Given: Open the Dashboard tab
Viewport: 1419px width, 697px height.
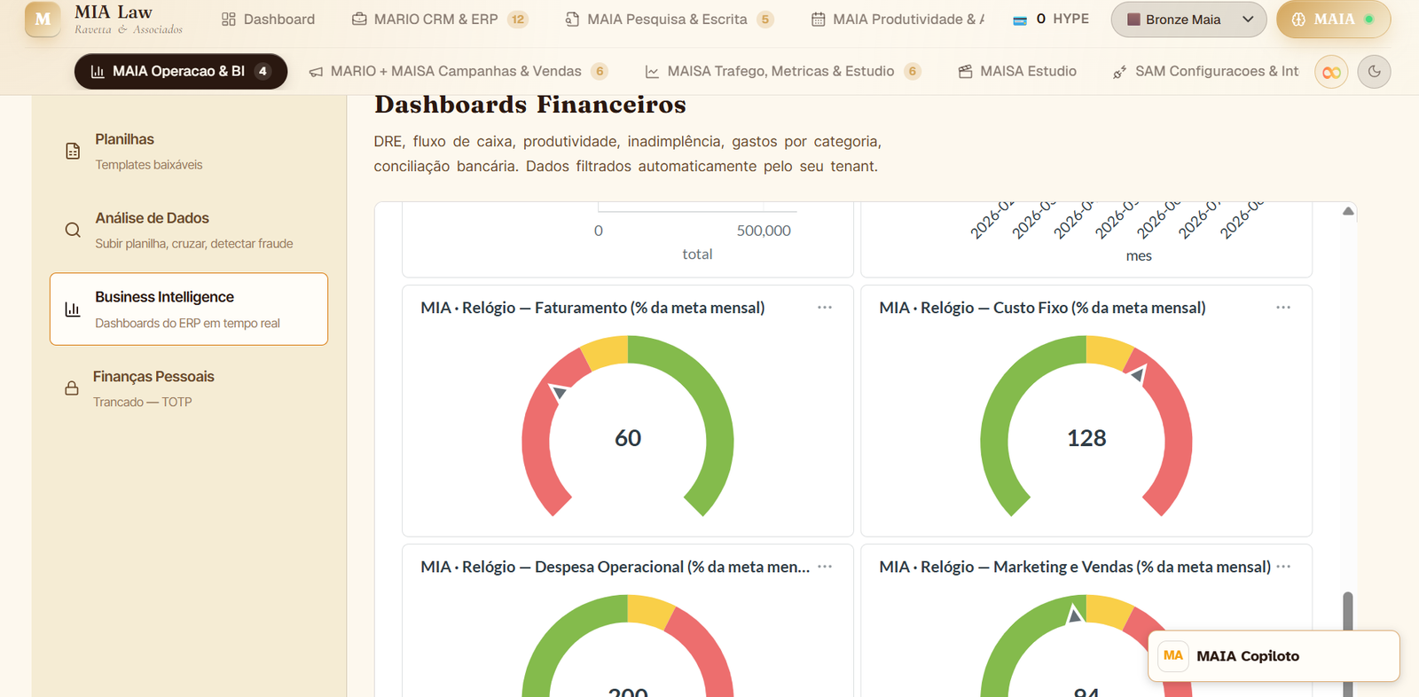Looking at the screenshot, I should coord(268,20).
